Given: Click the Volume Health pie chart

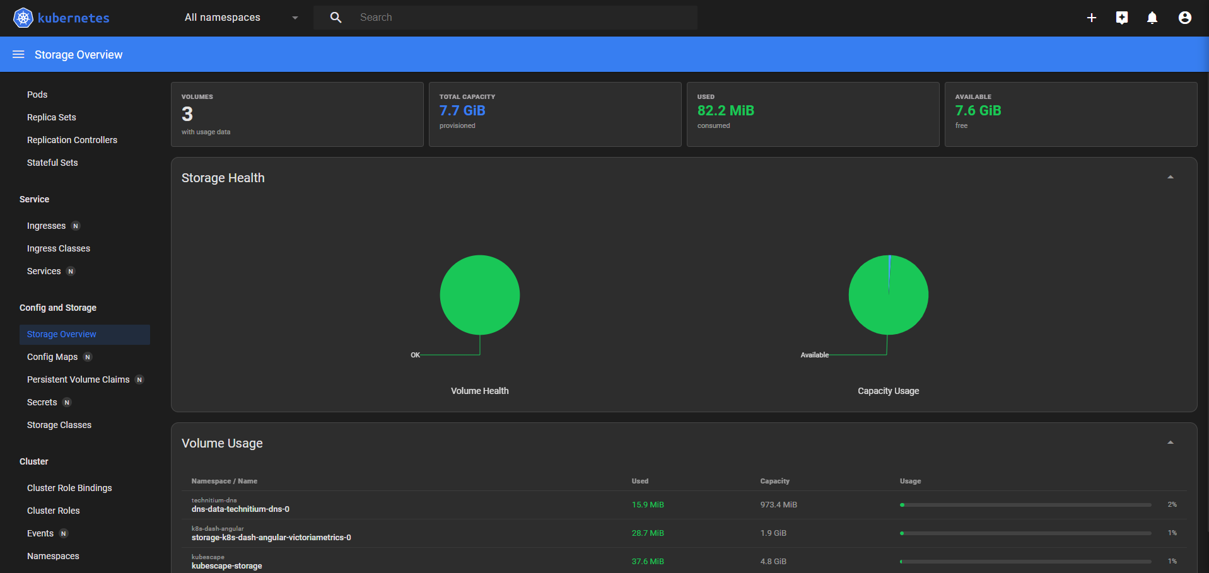Looking at the screenshot, I should [x=480, y=295].
